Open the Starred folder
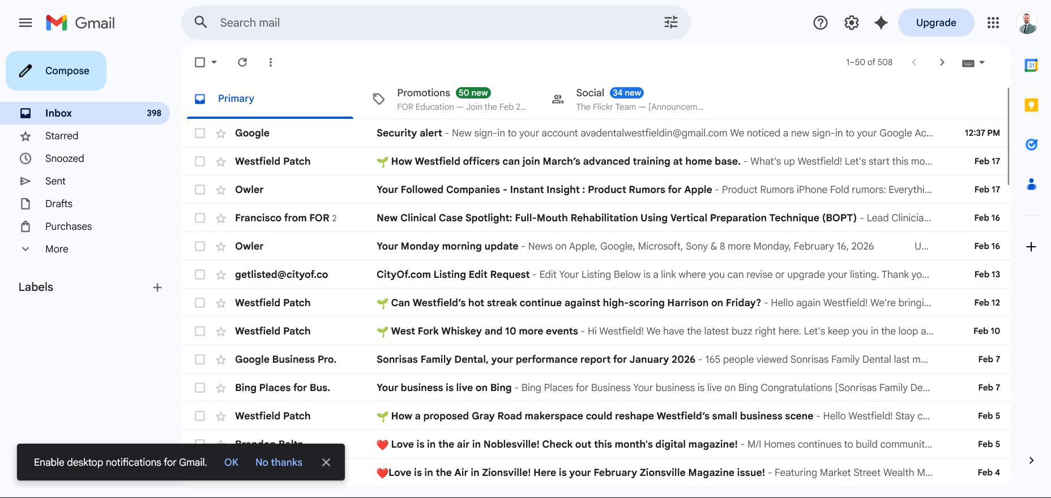Screen dimensions: 1051x498 pos(85,136)
